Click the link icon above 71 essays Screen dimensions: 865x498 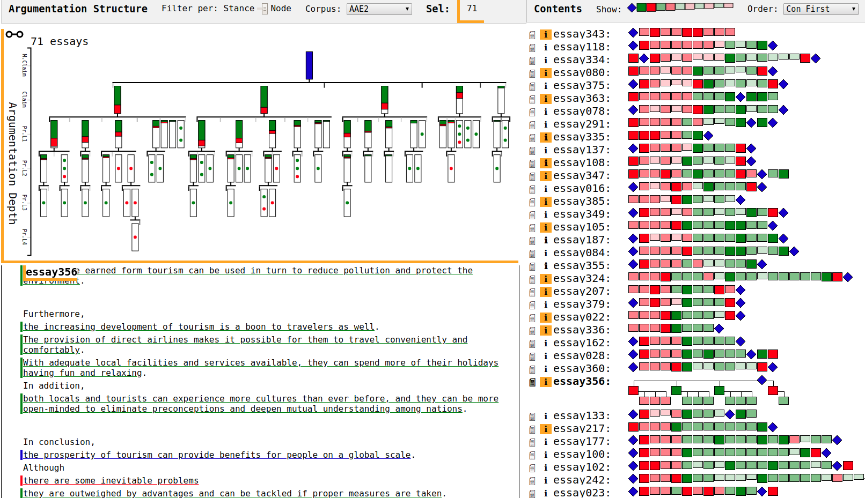[x=14, y=34]
